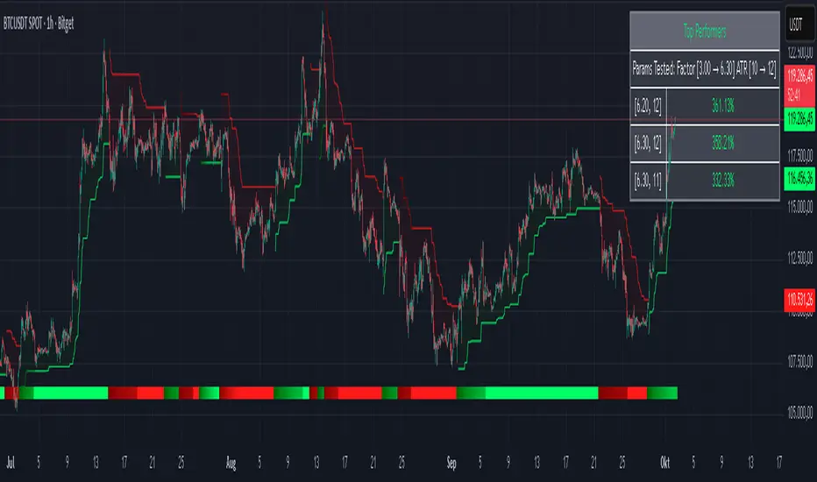Click the Sep label on time axis

tap(451, 463)
